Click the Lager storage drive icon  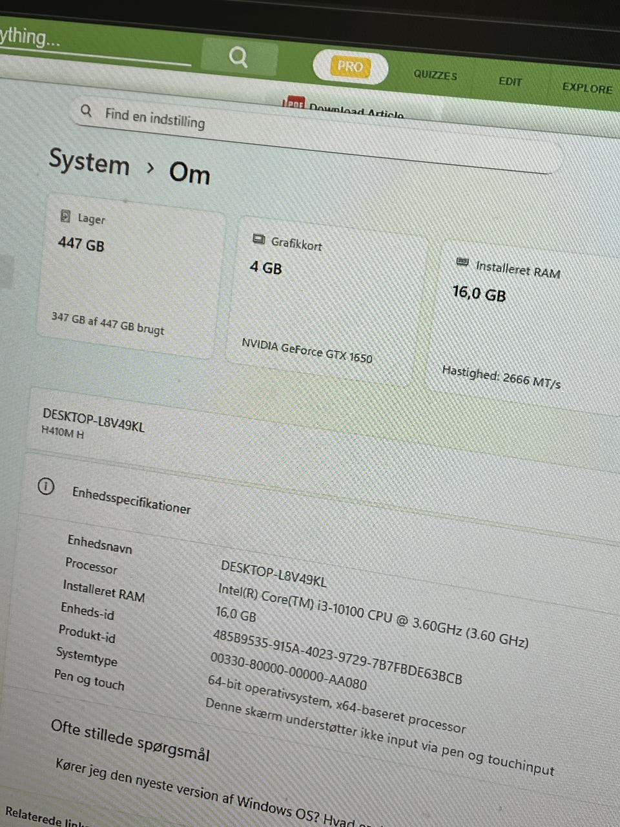(x=65, y=216)
